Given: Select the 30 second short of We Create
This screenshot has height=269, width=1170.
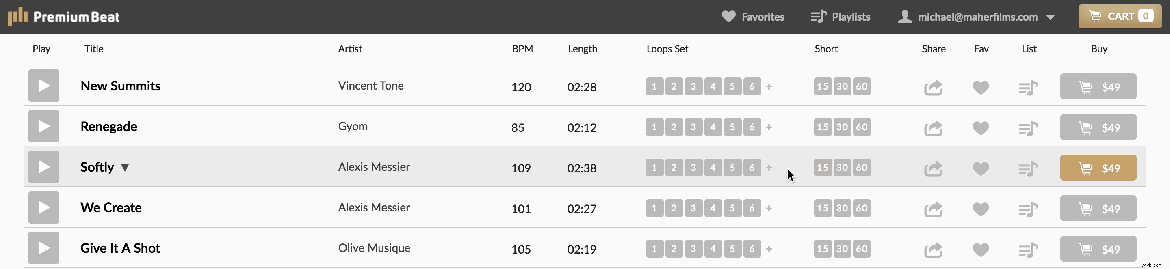Looking at the screenshot, I should [842, 208].
